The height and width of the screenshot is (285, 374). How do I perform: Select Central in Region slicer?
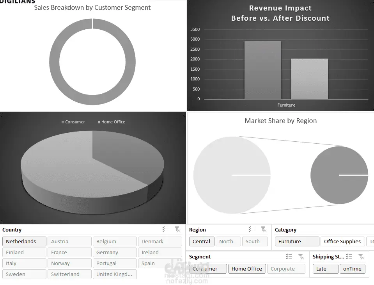tap(202, 241)
